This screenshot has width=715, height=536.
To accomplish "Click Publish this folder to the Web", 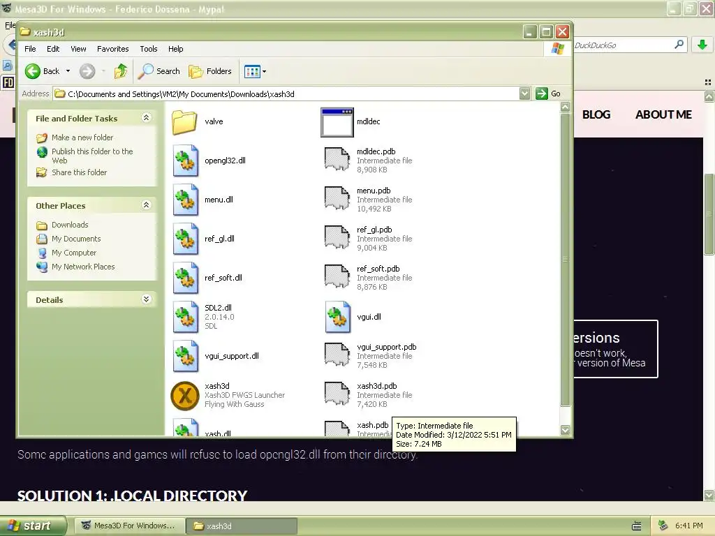I will click(x=92, y=156).
